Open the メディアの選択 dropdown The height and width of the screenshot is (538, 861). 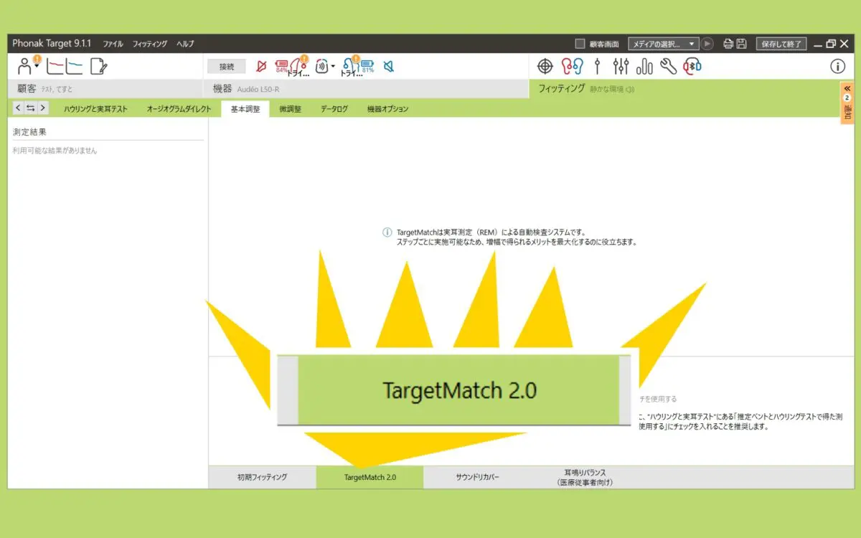tap(663, 44)
